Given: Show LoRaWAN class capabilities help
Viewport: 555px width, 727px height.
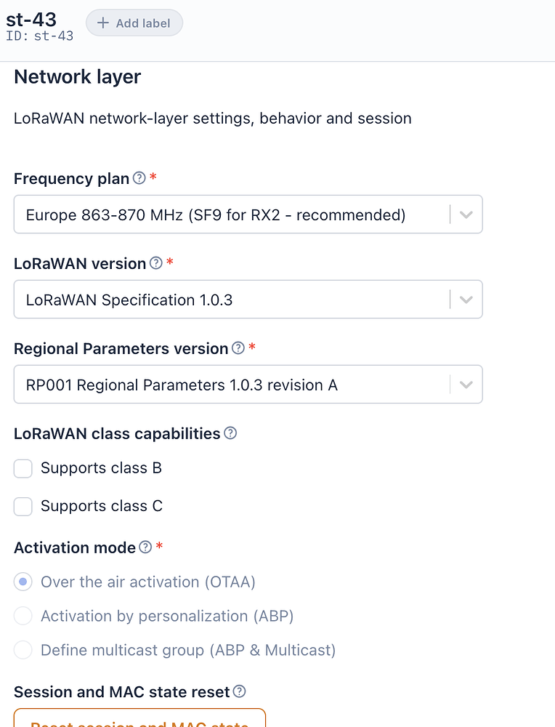Looking at the screenshot, I should 230,433.
